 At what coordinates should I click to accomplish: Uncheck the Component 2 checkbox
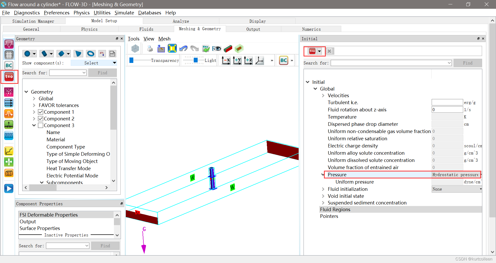(x=41, y=119)
